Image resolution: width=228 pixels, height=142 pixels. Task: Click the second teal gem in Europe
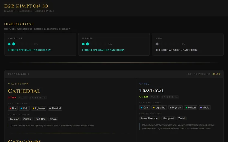[88, 44]
